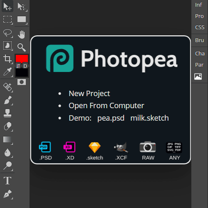
Task: Activate the Lasso select tool
Action: click(7, 33)
